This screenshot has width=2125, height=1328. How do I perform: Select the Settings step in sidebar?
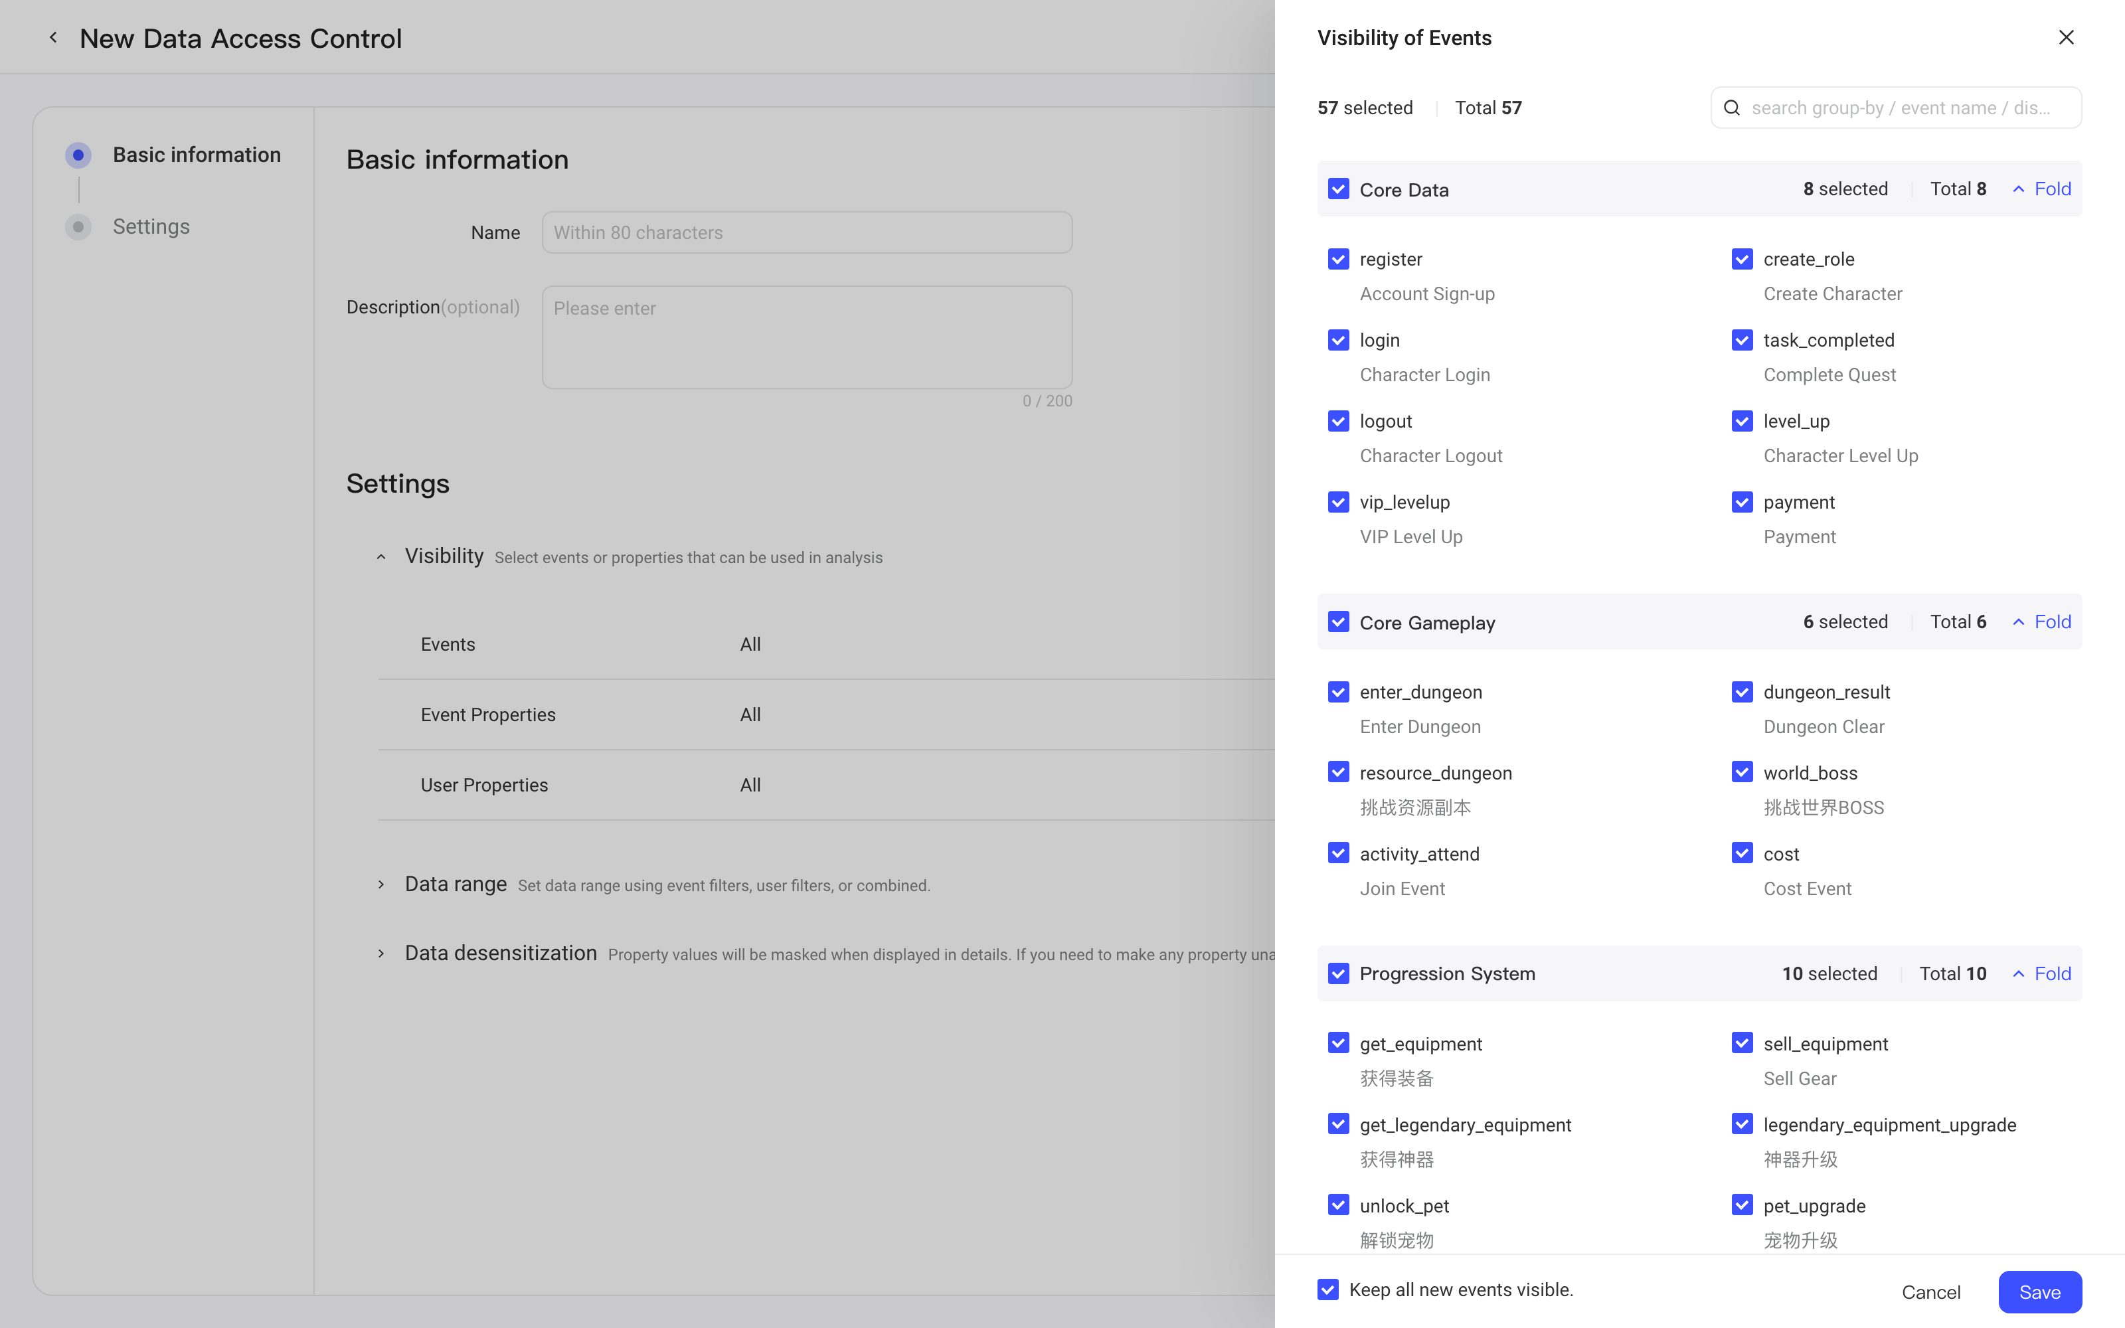[x=128, y=226]
